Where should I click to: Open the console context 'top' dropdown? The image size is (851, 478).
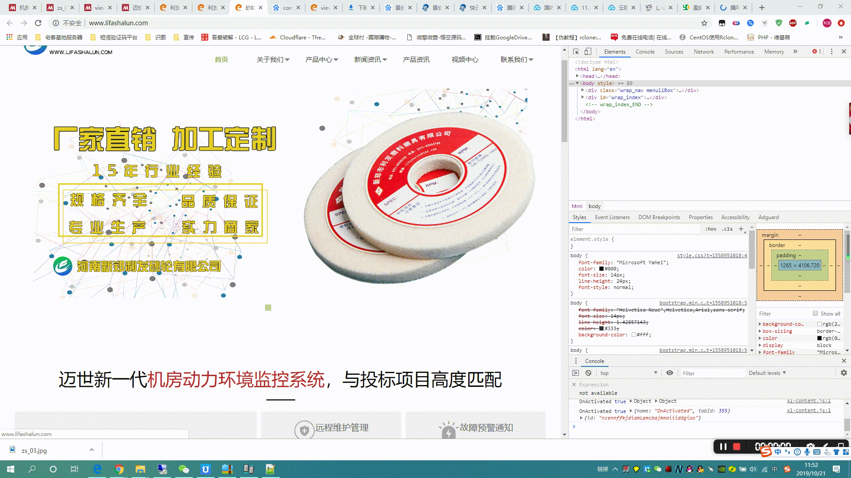628,373
